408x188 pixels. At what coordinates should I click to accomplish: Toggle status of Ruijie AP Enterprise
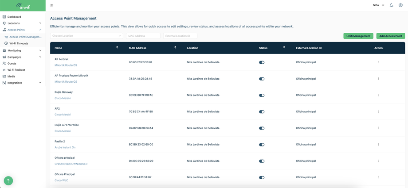coord(262,128)
